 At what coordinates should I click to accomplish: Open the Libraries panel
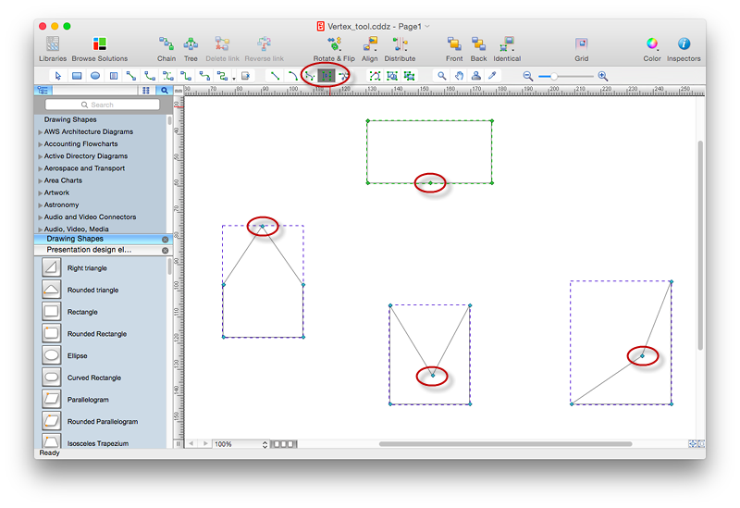pos(53,49)
